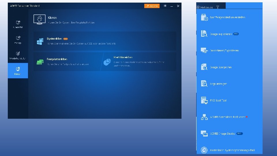
Task: Select the Klonen sidebar item
Action: click(18, 70)
